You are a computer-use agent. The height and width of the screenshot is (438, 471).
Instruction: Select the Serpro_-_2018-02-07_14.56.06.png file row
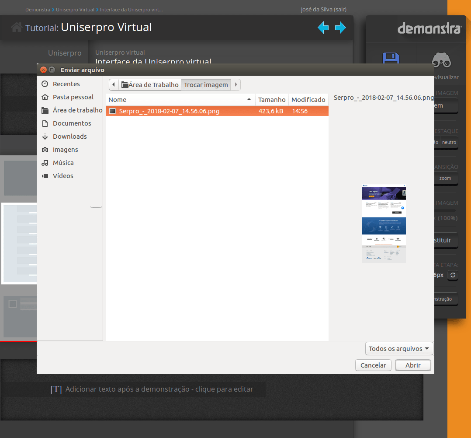[169, 111]
